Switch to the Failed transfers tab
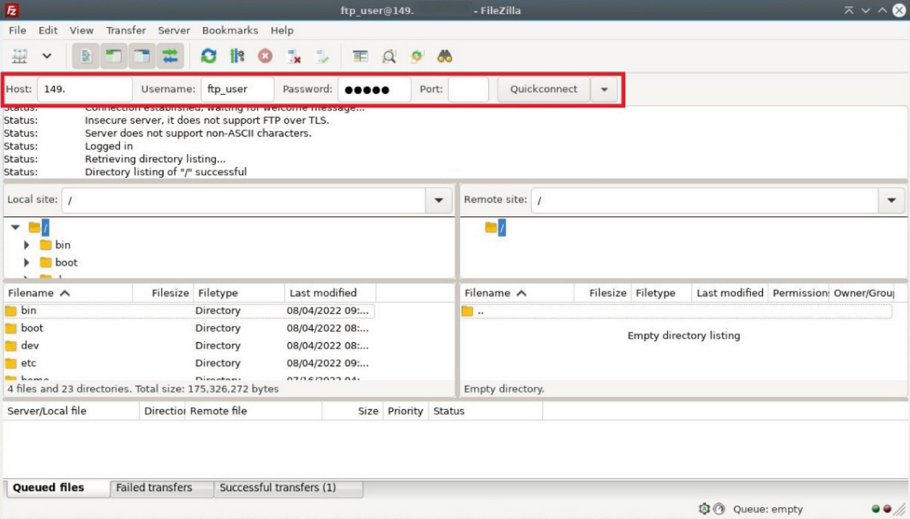This screenshot has width=910, height=519. click(154, 488)
